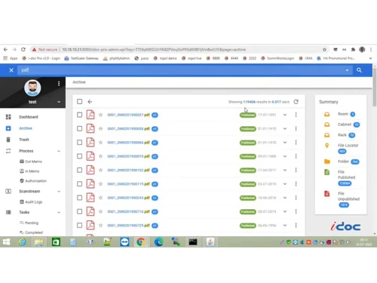377x283 pixels.
Task: Check the box for file ending 115.pdf
Action: click(79, 184)
